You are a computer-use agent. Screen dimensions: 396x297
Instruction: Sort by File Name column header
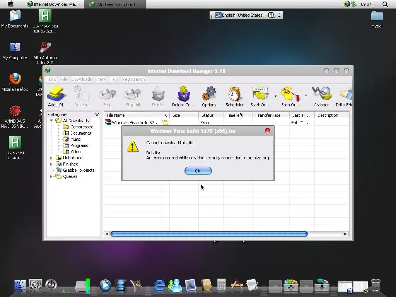pyautogui.click(x=133, y=115)
